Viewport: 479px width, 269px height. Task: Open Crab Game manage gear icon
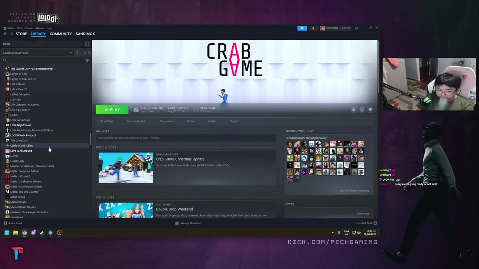pos(354,109)
